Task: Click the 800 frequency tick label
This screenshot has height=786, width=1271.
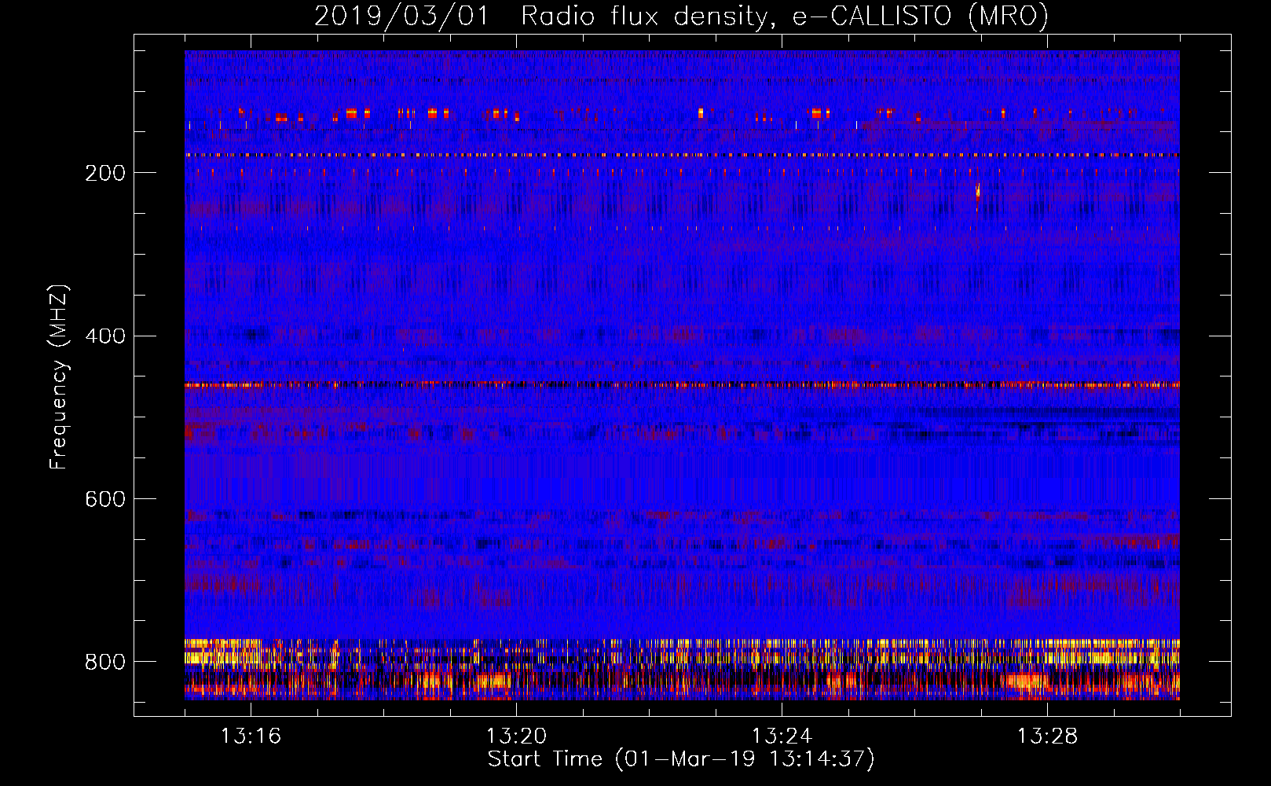Action: [105, 663]
